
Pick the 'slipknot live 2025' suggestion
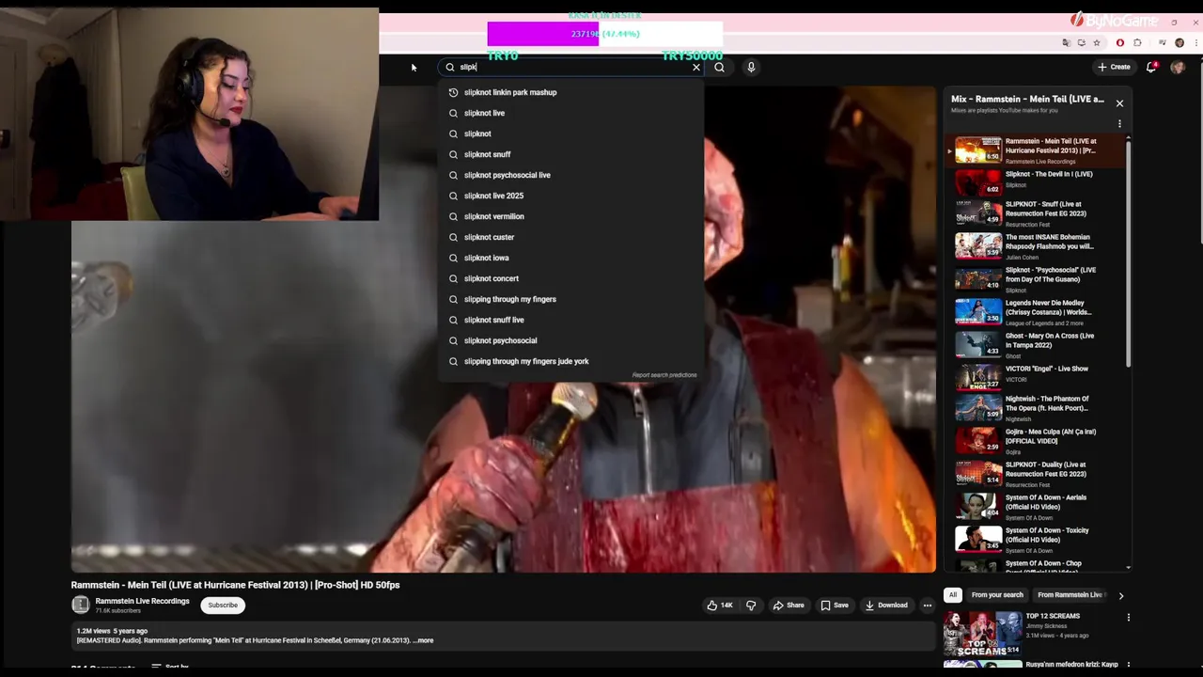[570, 196]
